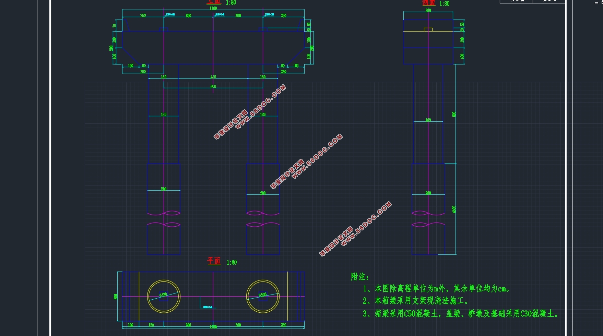Click the 1100 total dimension below plan view
603x336 pixels.
pyautogui.click(x=213, y=327)
